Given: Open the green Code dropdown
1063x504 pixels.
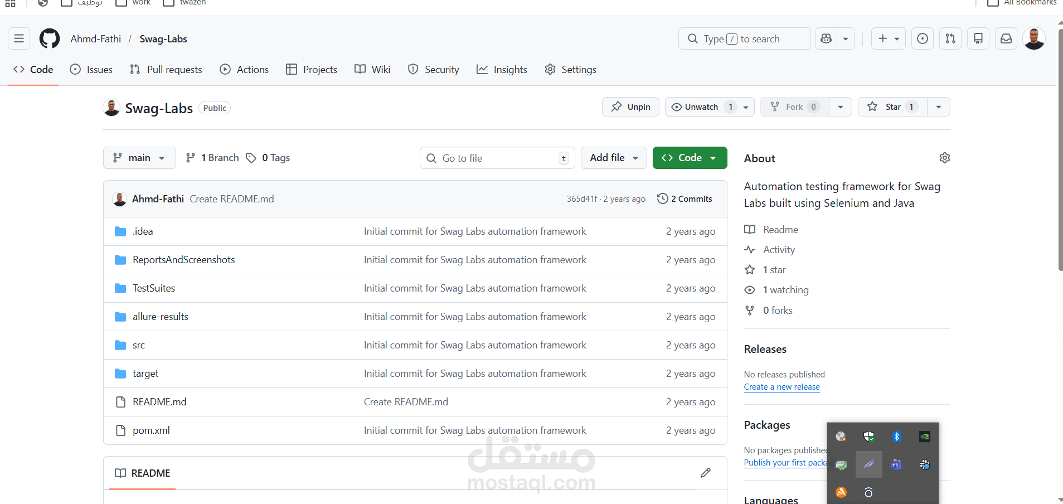Looking at the screenshot, I should click(690, 158).
